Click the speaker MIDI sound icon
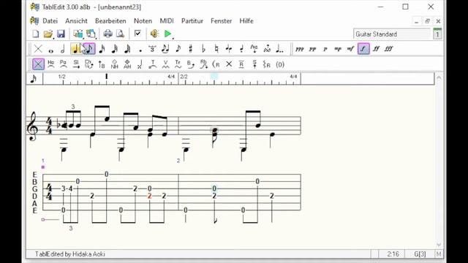The height and width of the screenshot is (263, 468). (x=154, y=34)
